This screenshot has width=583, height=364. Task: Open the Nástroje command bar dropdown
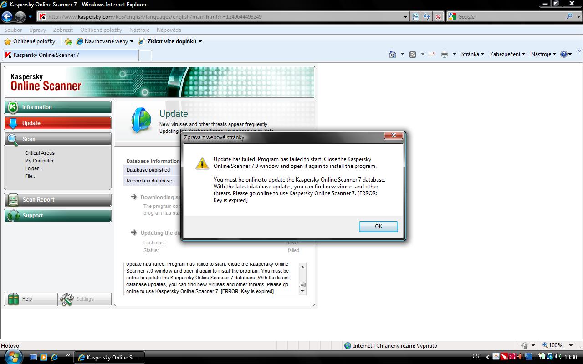[543, 54]
